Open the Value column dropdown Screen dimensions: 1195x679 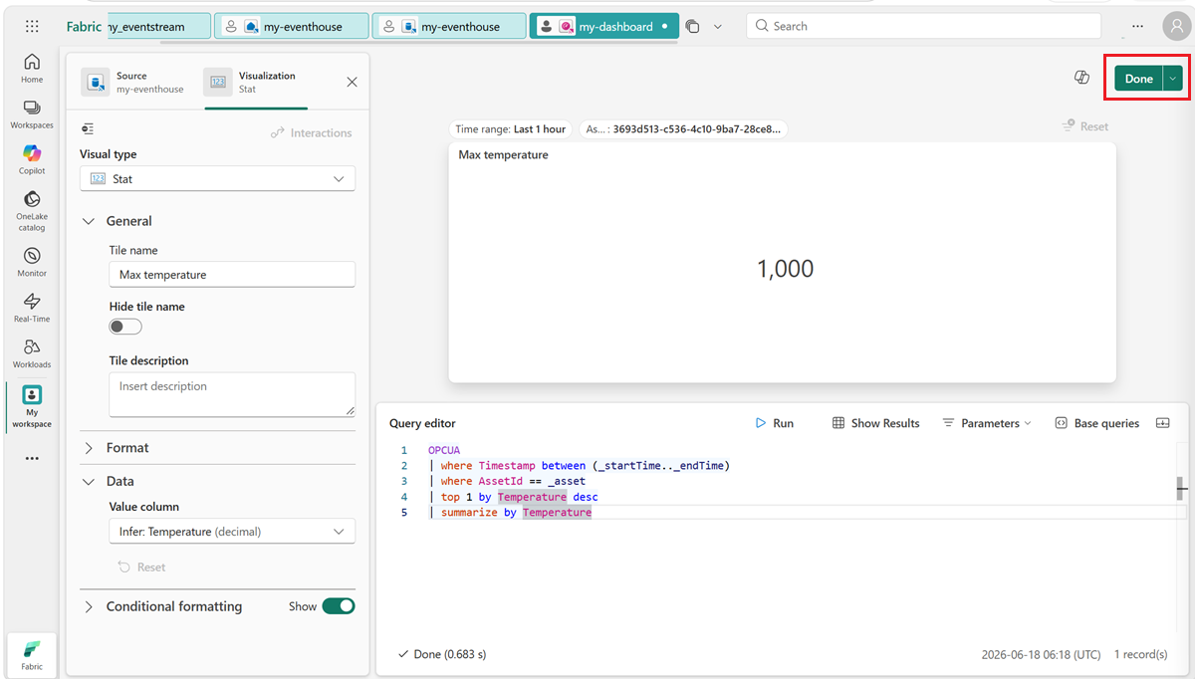click(x=231, y=532)
